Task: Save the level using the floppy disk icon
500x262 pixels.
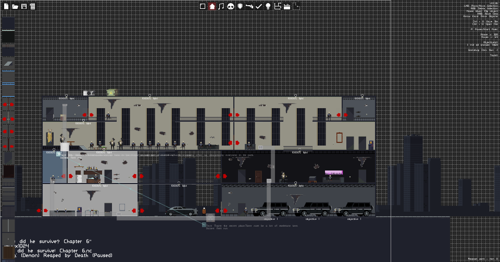Action: tap(24, 6)
